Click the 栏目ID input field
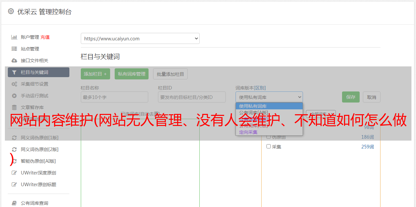 point(192,97)
